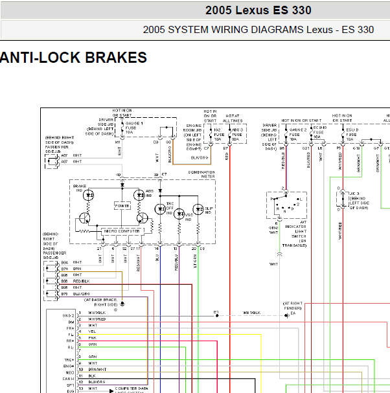Click the '2005 Lexus ES 330' title
This screenshot has width=390, height=393.
(x=258, y=10)
